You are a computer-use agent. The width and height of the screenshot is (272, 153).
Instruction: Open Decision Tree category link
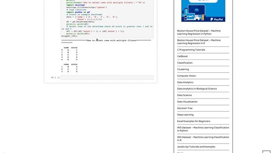click(185, 108)
